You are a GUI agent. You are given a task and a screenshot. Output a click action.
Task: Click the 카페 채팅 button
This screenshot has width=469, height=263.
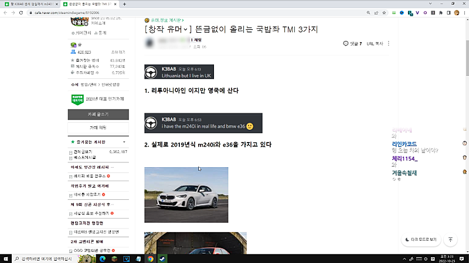click(98, 127)
